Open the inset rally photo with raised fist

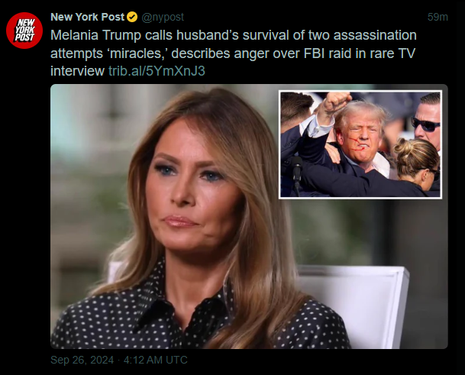click(x=360, y=144)
